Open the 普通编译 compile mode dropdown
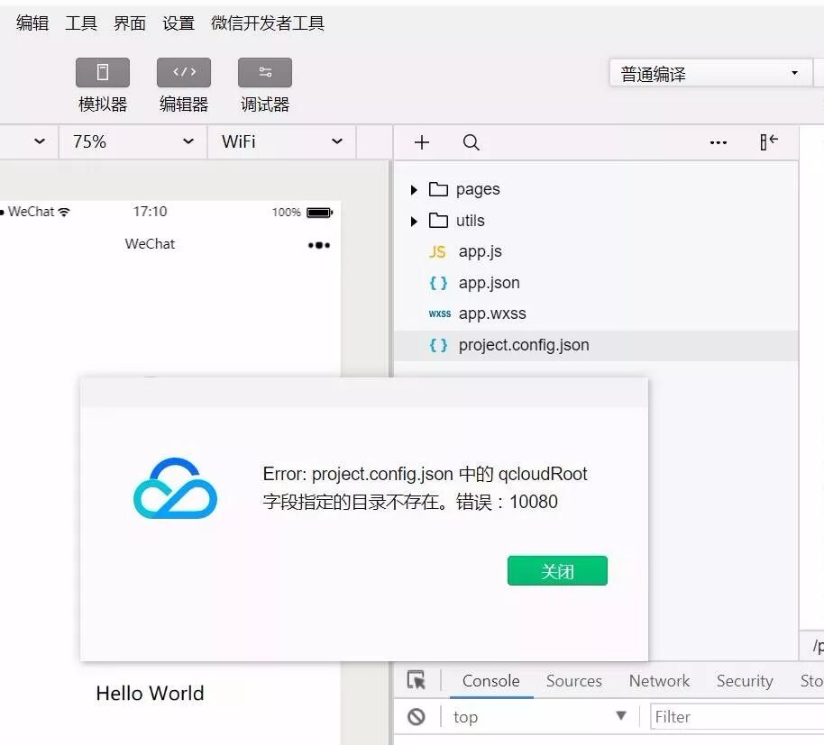 (710, 74)
